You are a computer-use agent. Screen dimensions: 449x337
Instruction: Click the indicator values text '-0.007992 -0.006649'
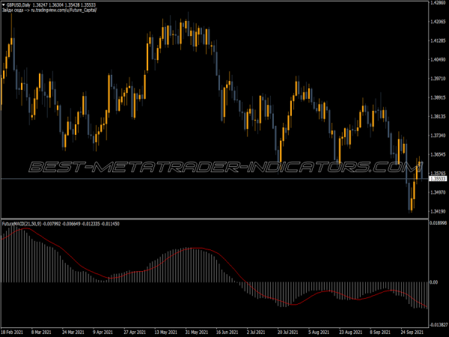pos(61,223)
